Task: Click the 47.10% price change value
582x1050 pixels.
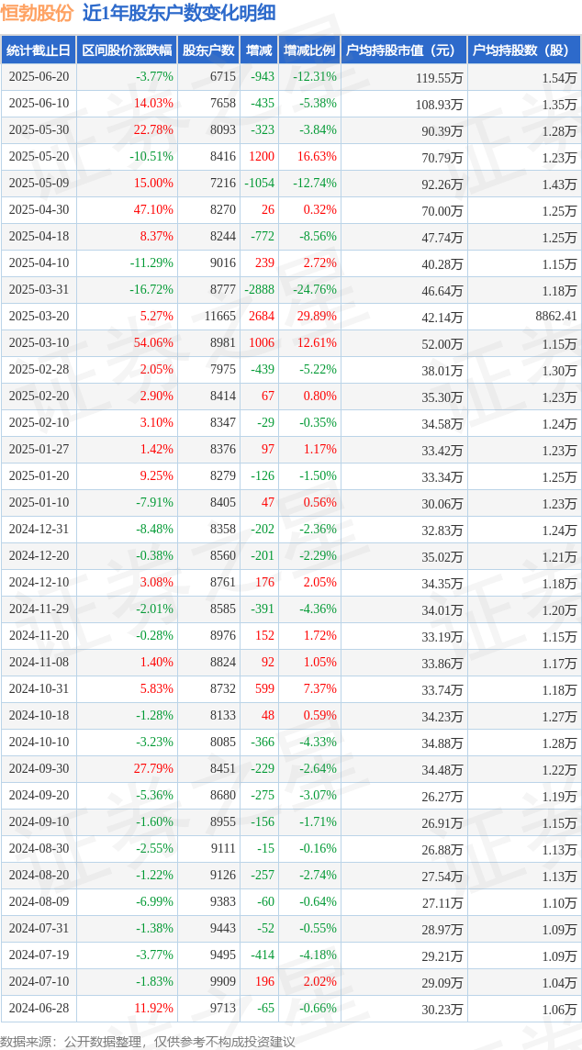Action: [153, 210]
